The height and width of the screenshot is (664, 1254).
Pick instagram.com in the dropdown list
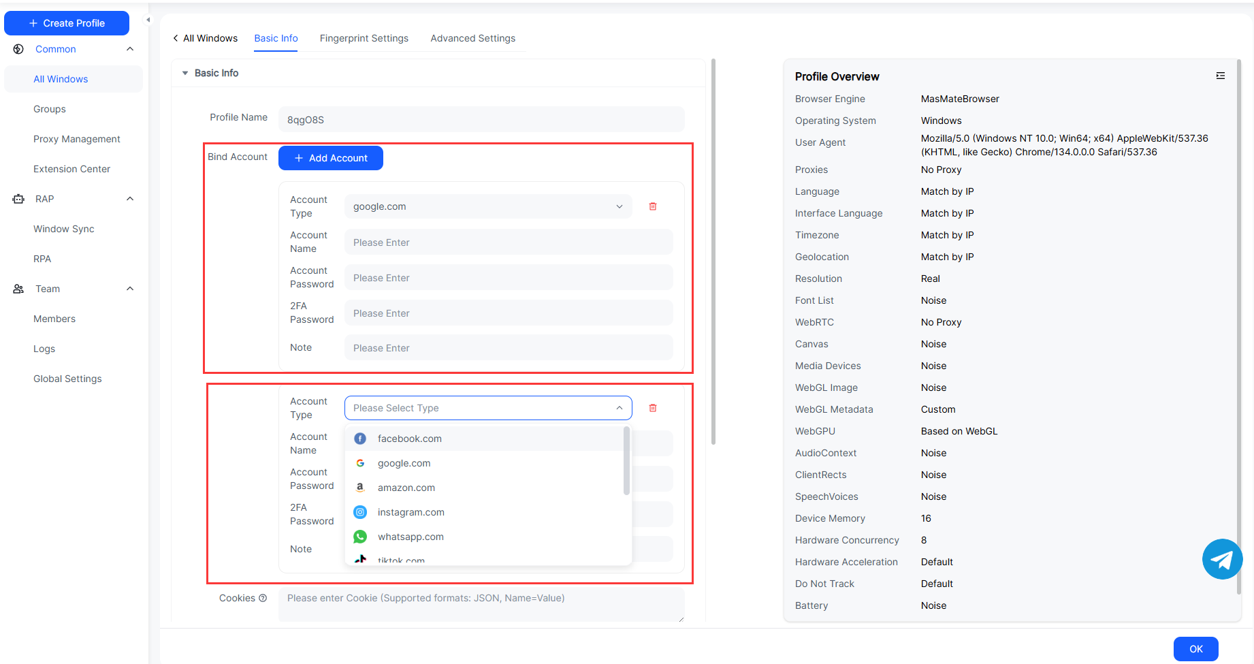411,512
